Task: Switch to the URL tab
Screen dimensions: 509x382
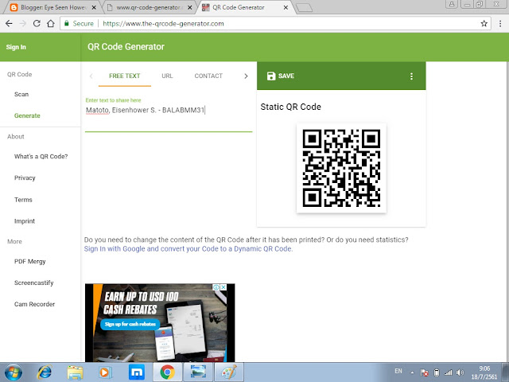Action: [167, 76]
